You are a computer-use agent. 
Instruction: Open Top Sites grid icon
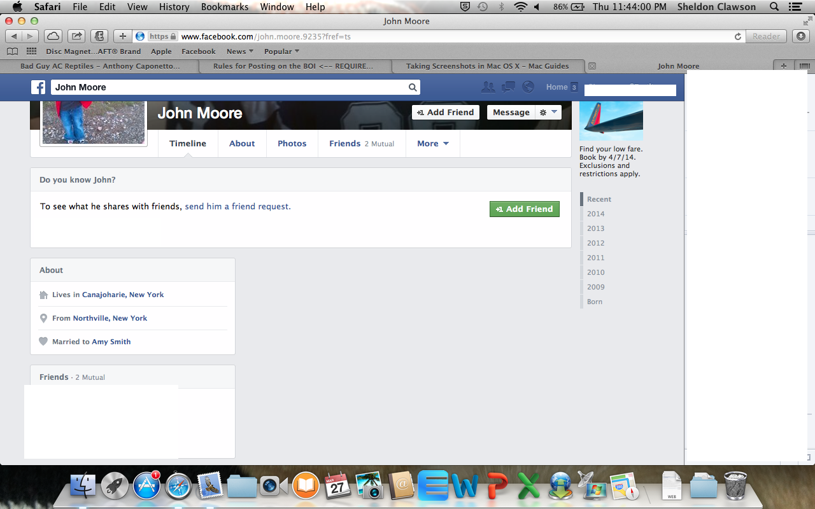coord(31,52)
